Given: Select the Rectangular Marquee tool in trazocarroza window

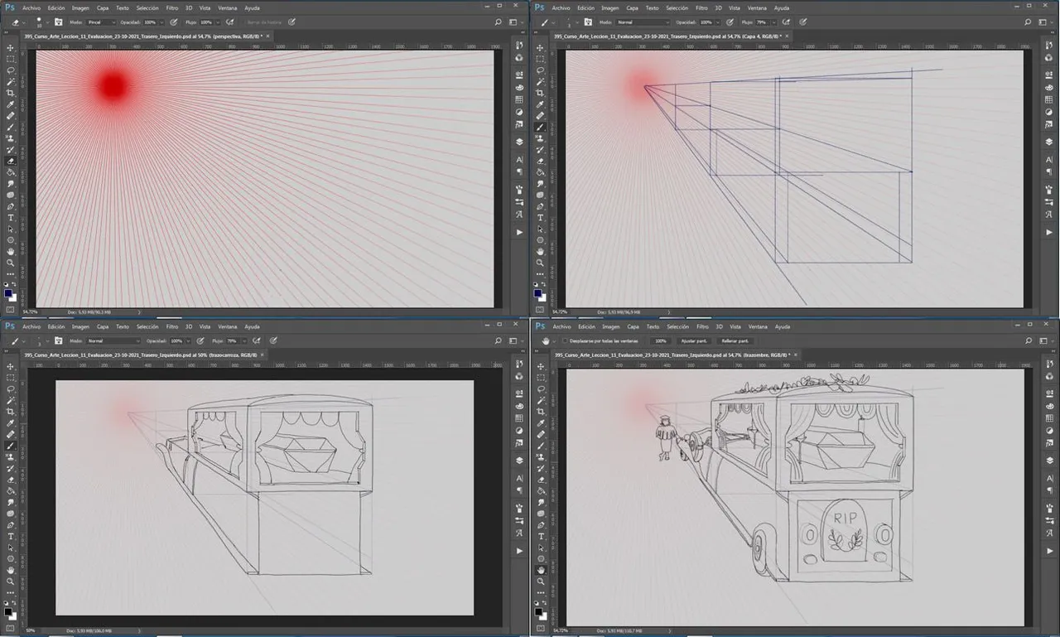Looking at the screenshot, I should coord(11,377).
